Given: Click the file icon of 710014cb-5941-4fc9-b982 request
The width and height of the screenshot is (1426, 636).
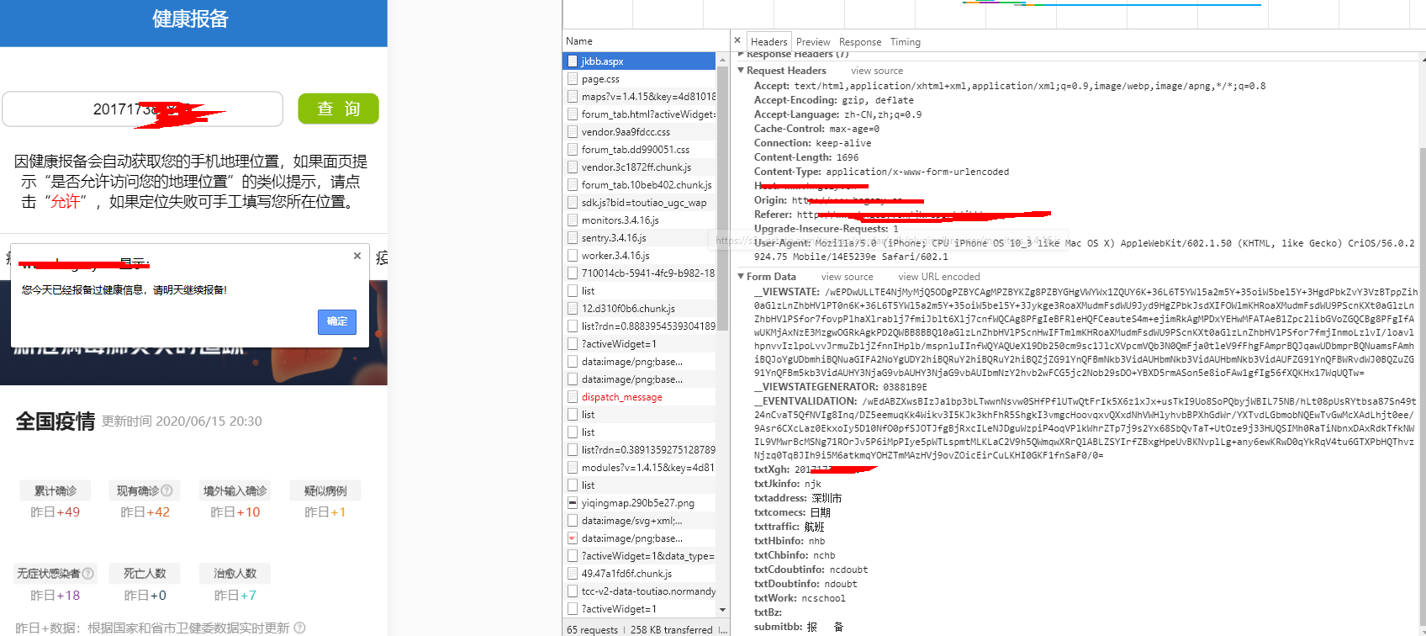Looking at the screenshot, I should tap(573, 273).
